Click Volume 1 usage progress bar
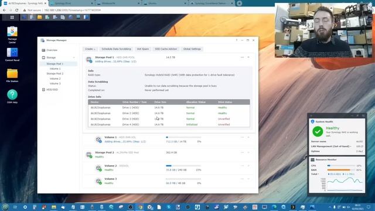 coord(183,137)
